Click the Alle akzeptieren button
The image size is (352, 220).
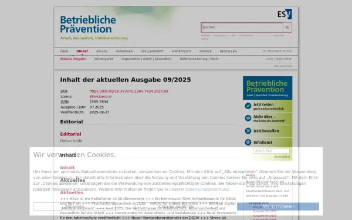pyautogui.click(x=278, y=207)
